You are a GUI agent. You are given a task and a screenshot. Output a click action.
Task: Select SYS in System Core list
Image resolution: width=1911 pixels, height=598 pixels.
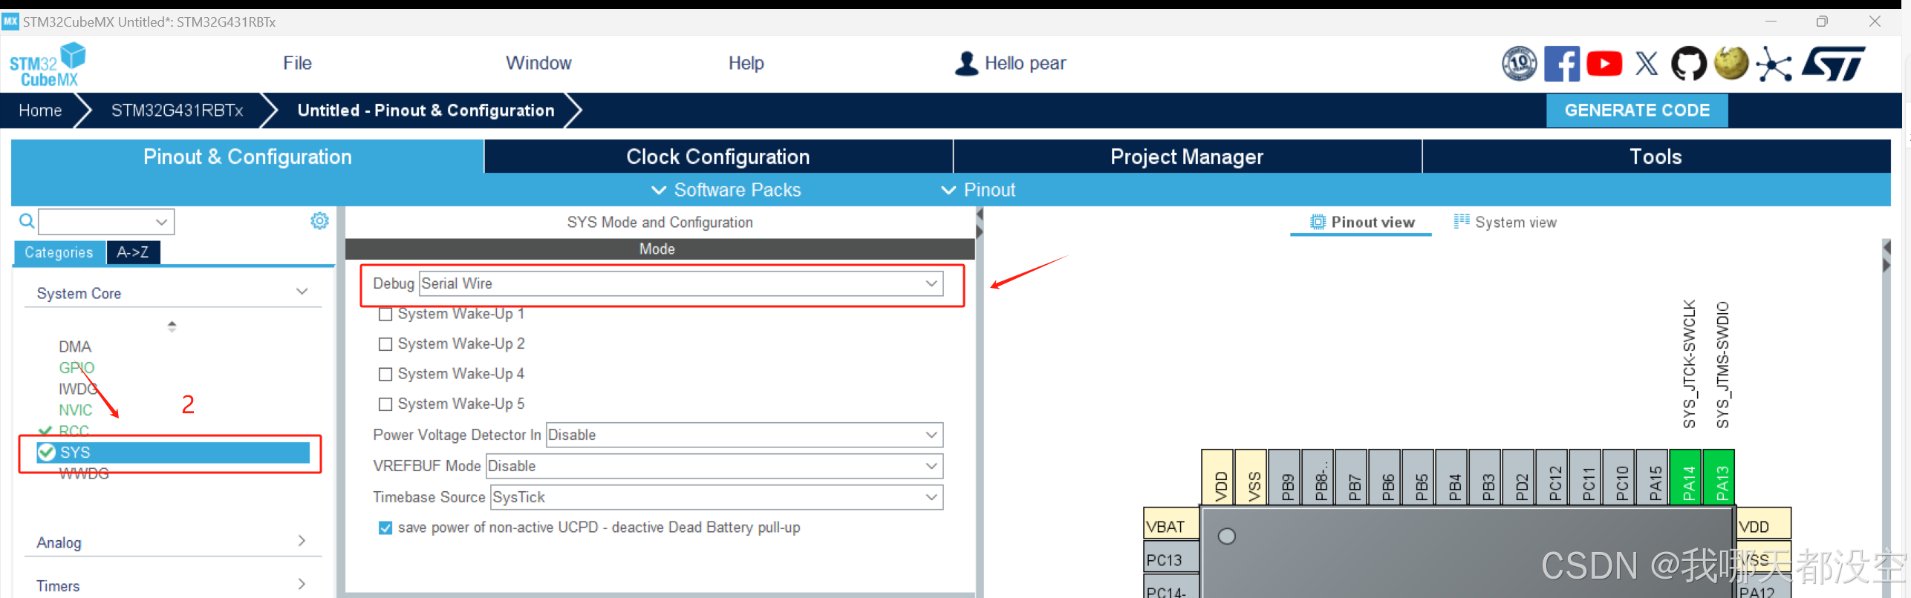(x=173, y=452)
